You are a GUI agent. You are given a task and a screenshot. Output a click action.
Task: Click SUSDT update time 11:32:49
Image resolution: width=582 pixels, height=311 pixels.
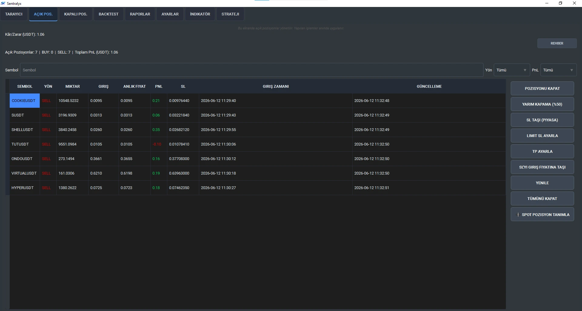(372, 115)
